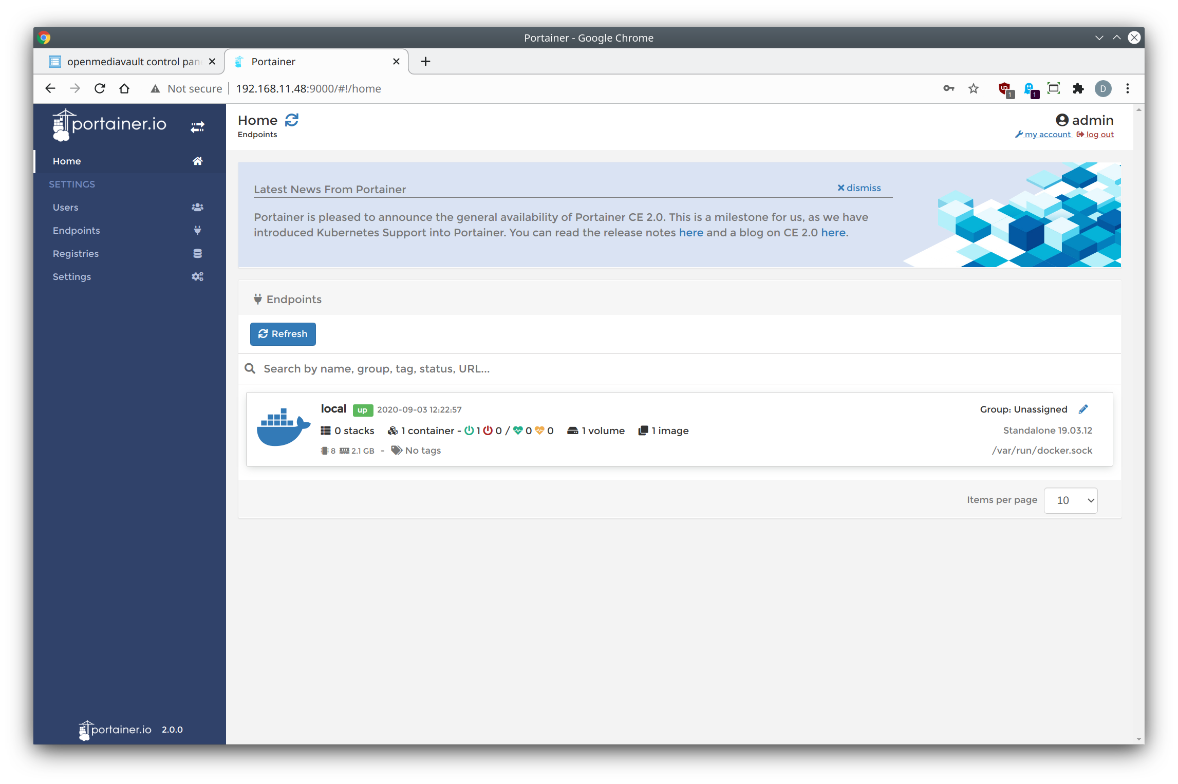This screenshot has height=784, width=1178.
Task: Dismiss the Latest News banner
Action: pos(859,188)
